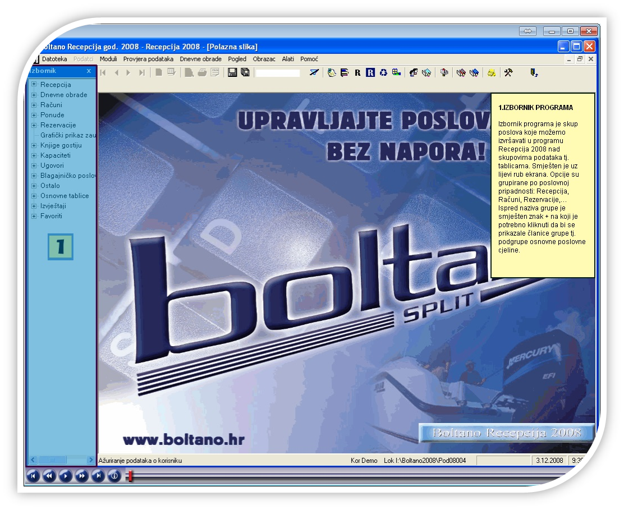Select Grafički prikaz tree item
Image resolution: width=624 pixels, height=510 pixels.
pyautogui.click(x=68, y=135)
